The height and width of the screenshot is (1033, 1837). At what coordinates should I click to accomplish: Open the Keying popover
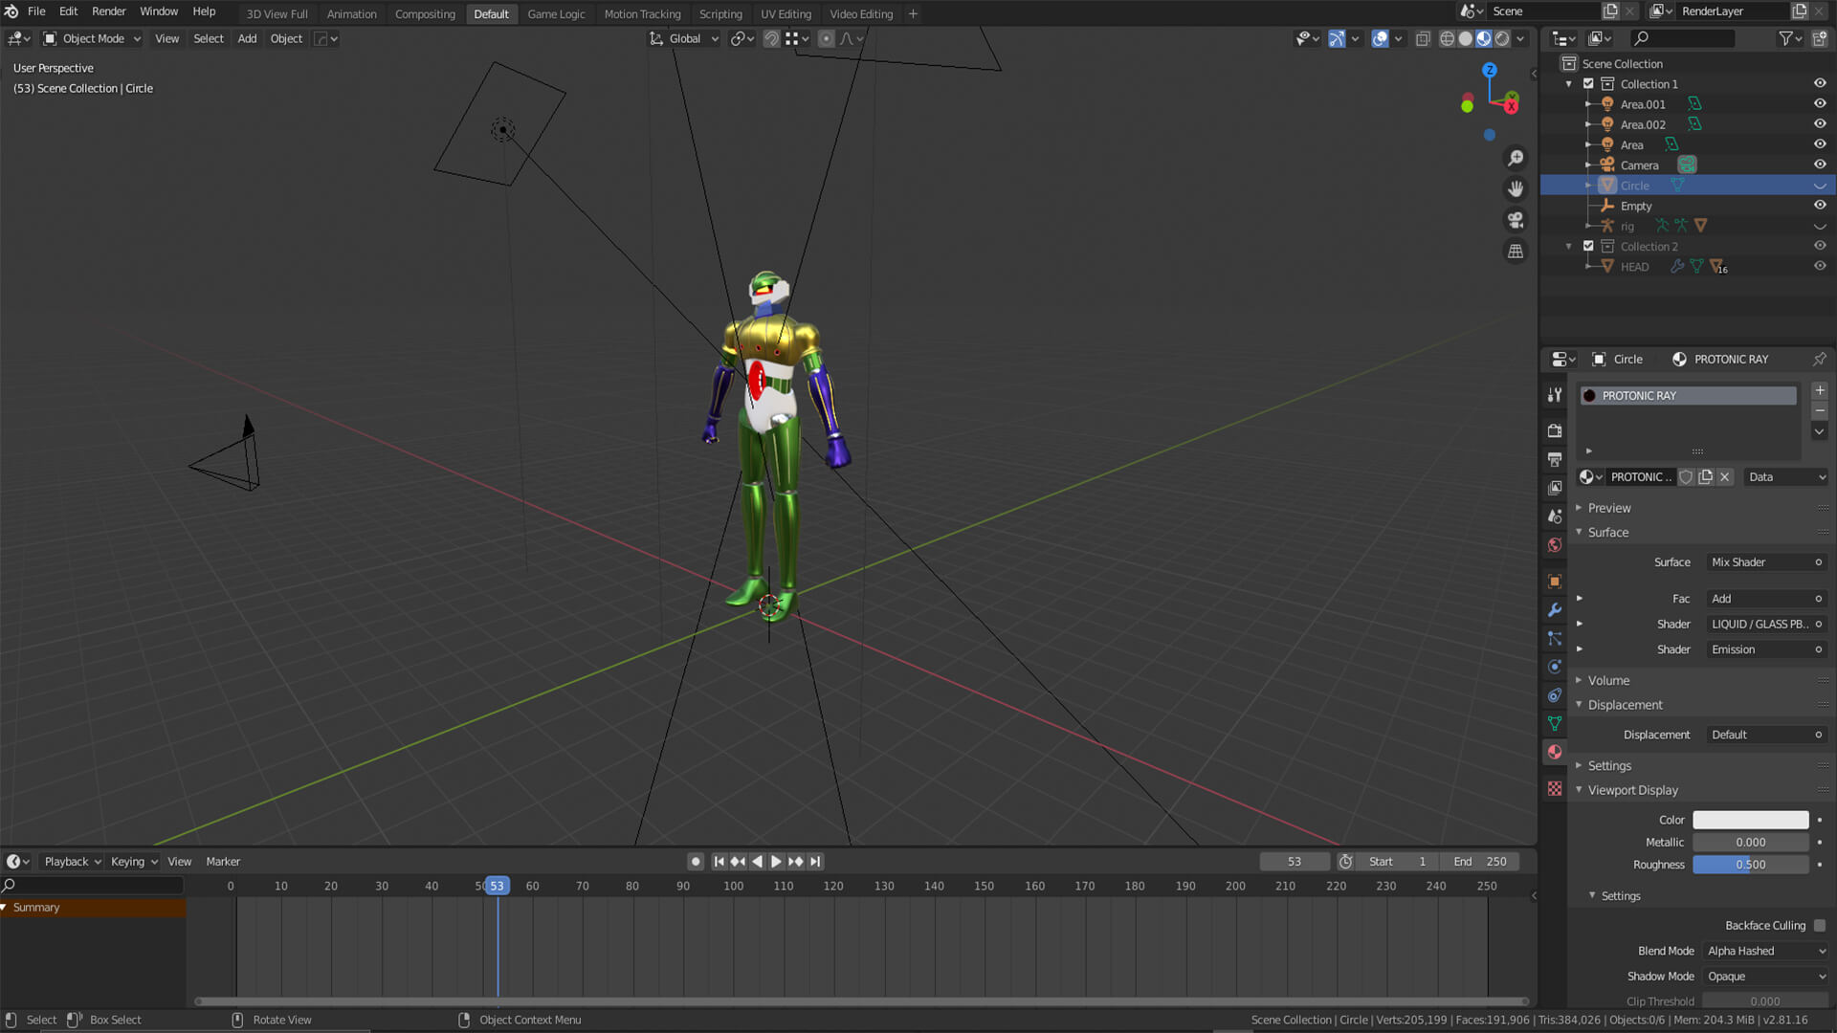pos(134,861)
